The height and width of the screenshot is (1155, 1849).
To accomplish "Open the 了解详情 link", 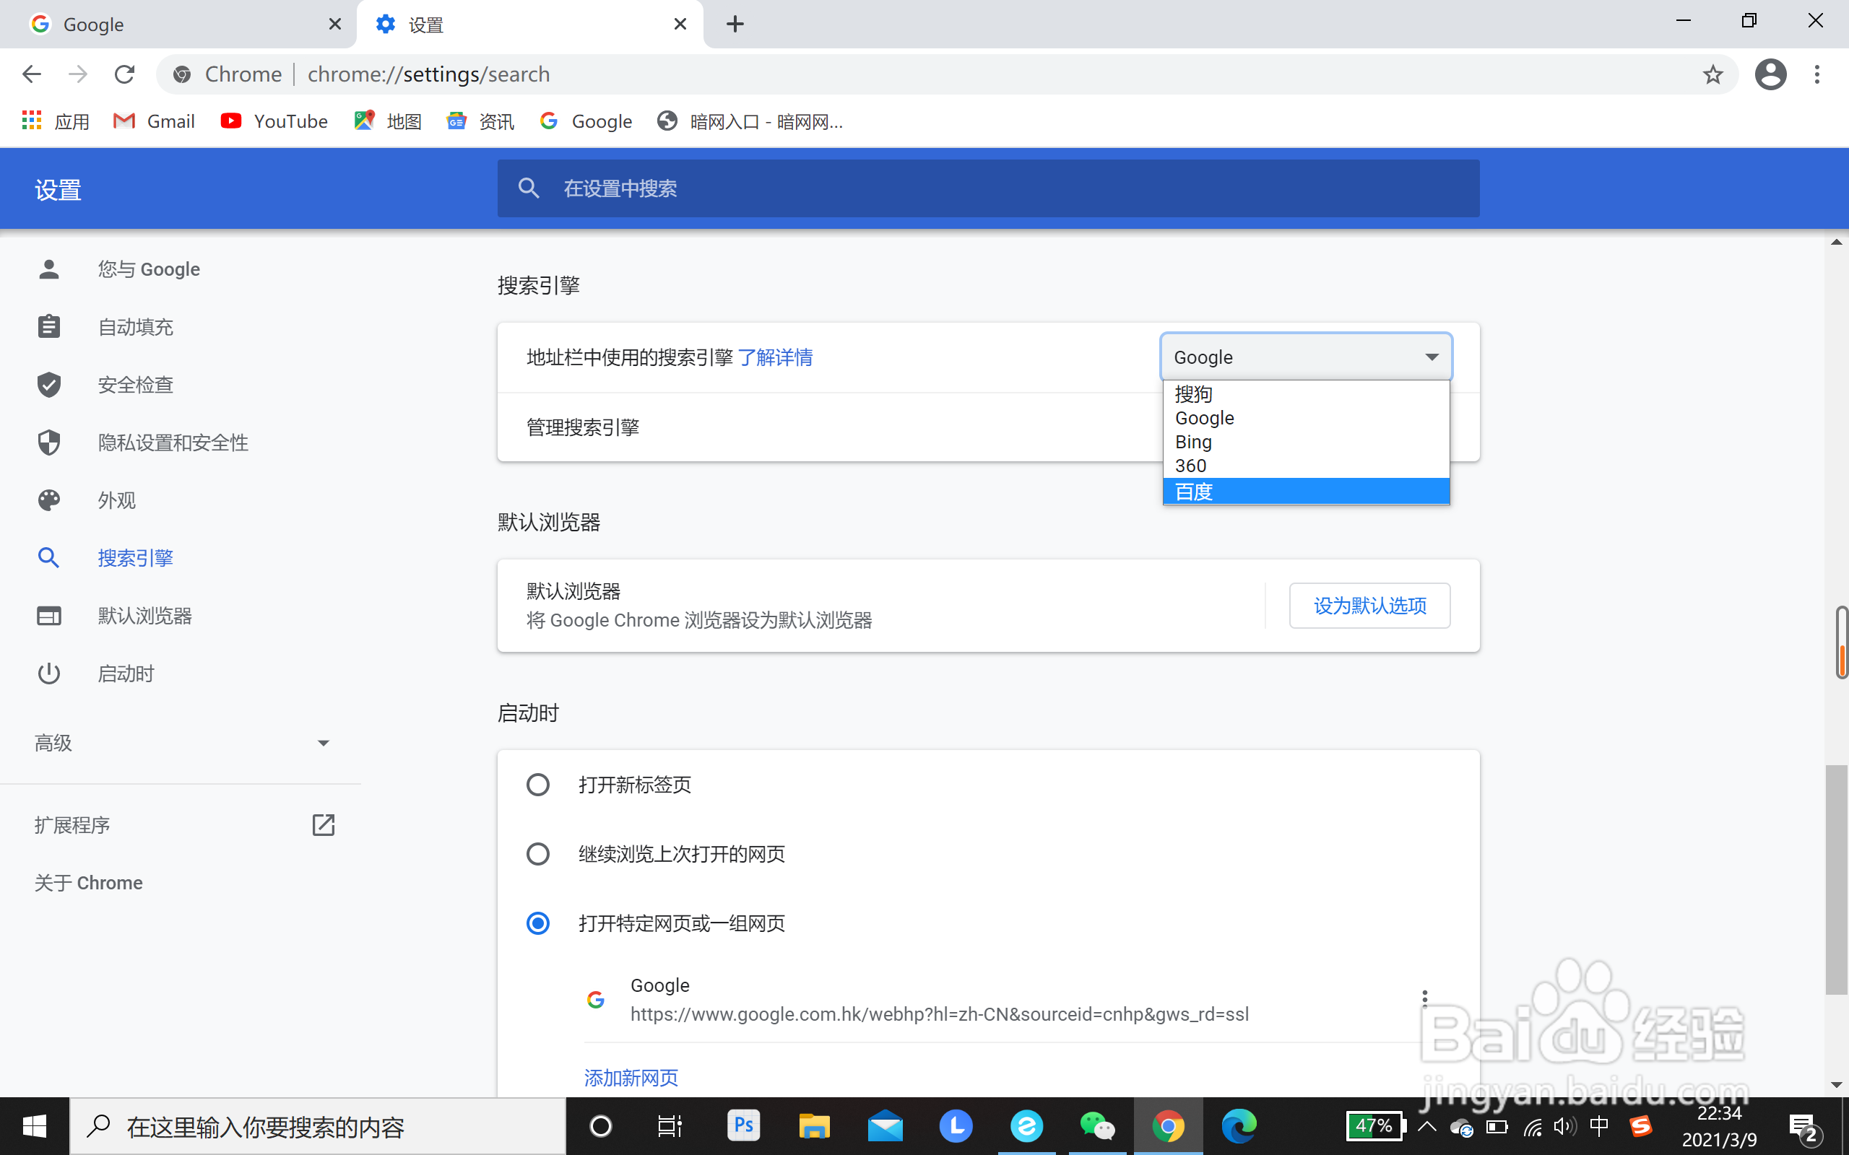I will click(x=775, y=357).
